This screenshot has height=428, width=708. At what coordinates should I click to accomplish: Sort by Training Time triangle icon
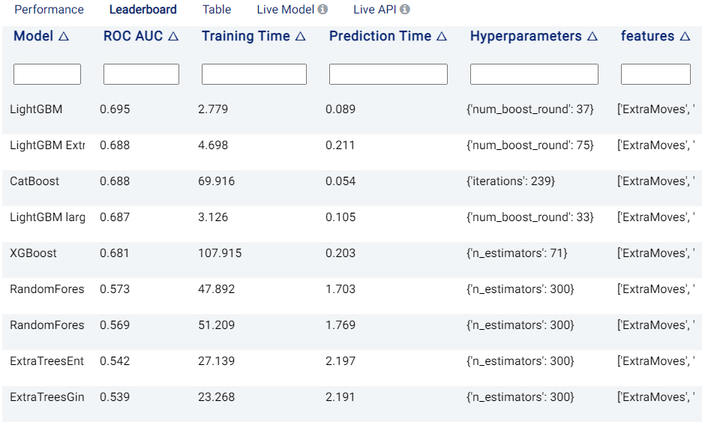(300, 36)
